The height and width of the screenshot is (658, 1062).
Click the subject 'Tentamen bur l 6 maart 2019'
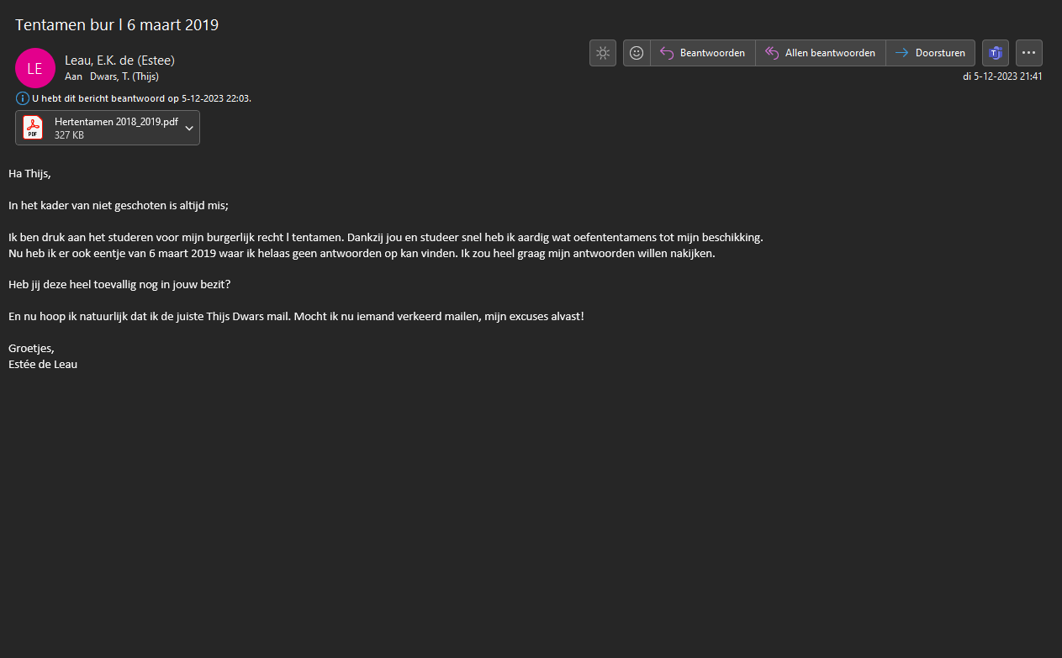pyautogui.click(x=117, y=25)
